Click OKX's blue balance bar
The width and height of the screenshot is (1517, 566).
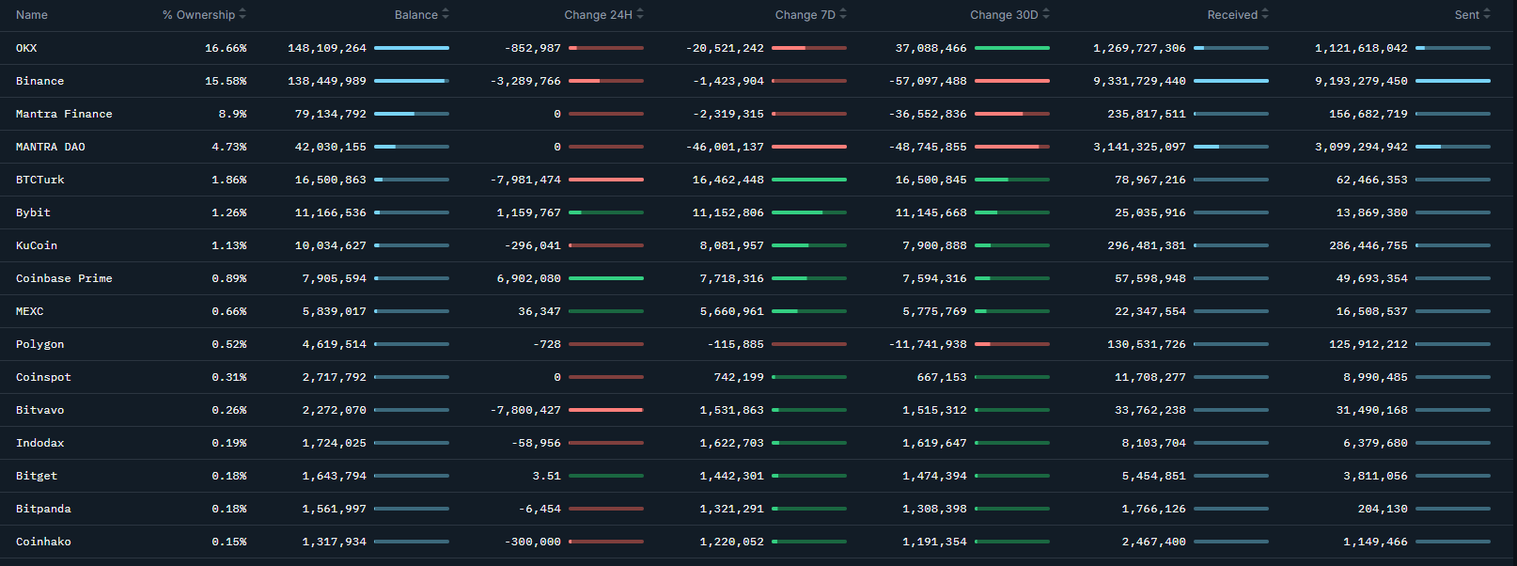(x=411, y=48)
